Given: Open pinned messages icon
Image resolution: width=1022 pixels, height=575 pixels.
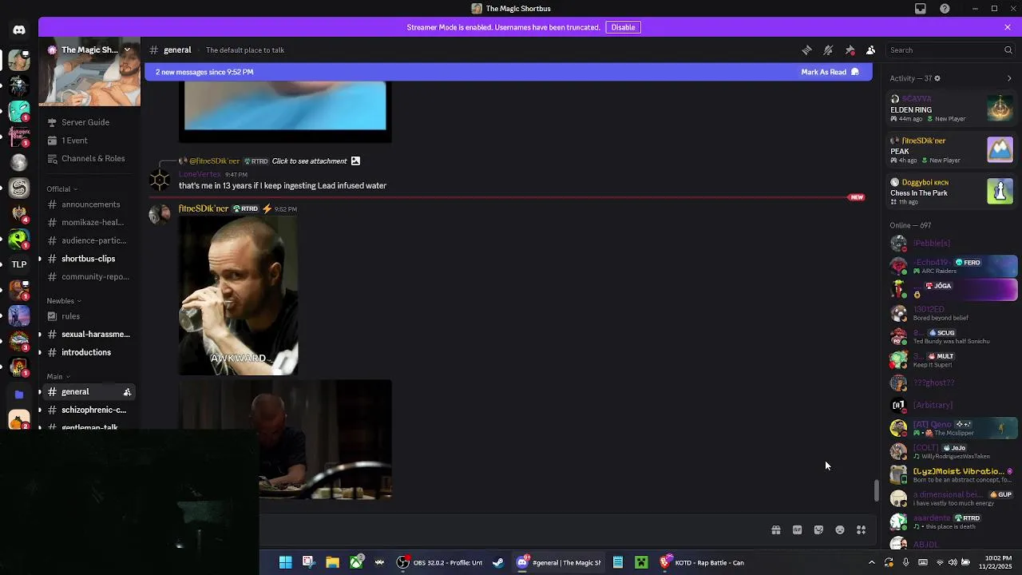Looking at the screenshot, I should [x=850, y=50].
